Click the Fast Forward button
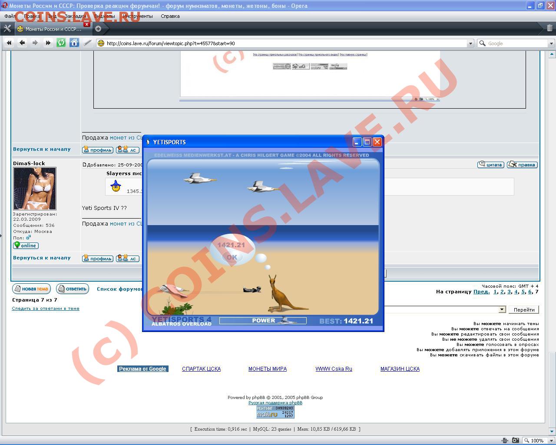The height and width of the screenshot is (445, 556). click(x=48, y=43)
